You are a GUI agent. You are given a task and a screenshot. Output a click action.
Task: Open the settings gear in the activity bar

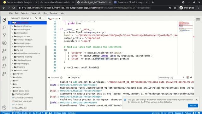4,108
